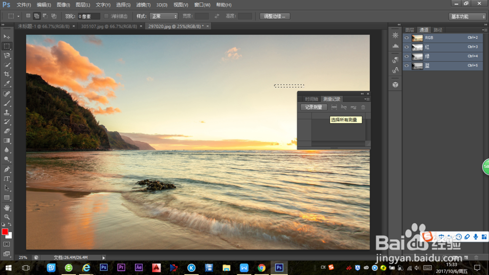Select the History Brush tool
Screen dimensions: 489x275
click(x=6, y=122)
